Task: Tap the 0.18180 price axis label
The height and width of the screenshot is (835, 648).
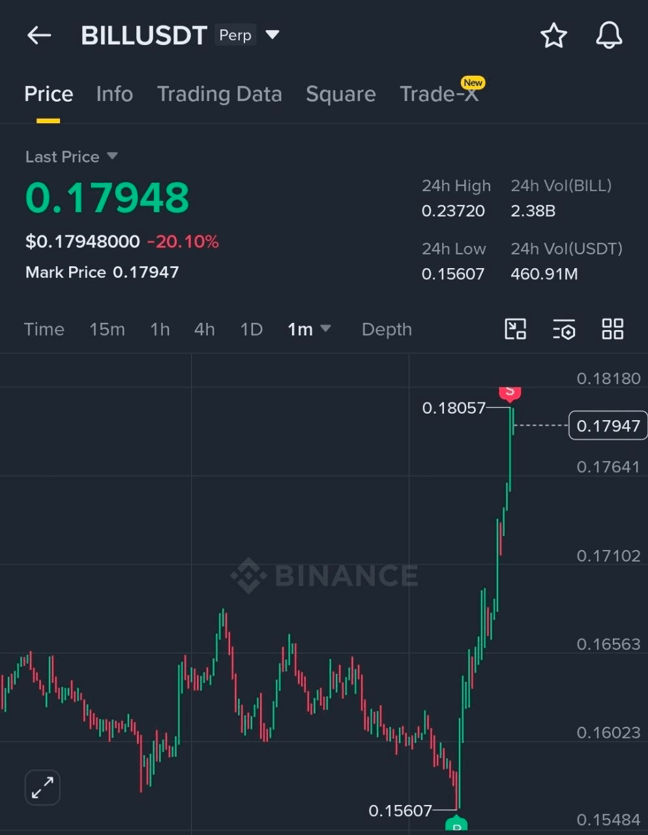Action: coord(608,378)
